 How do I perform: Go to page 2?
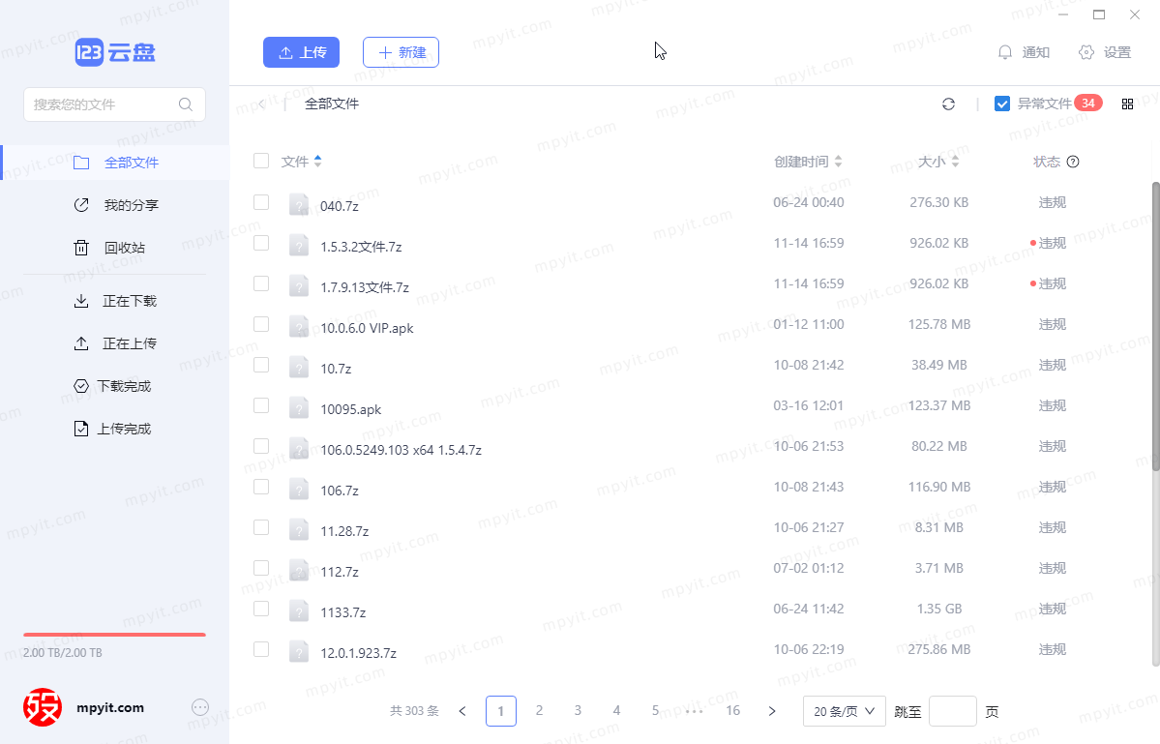539,711
